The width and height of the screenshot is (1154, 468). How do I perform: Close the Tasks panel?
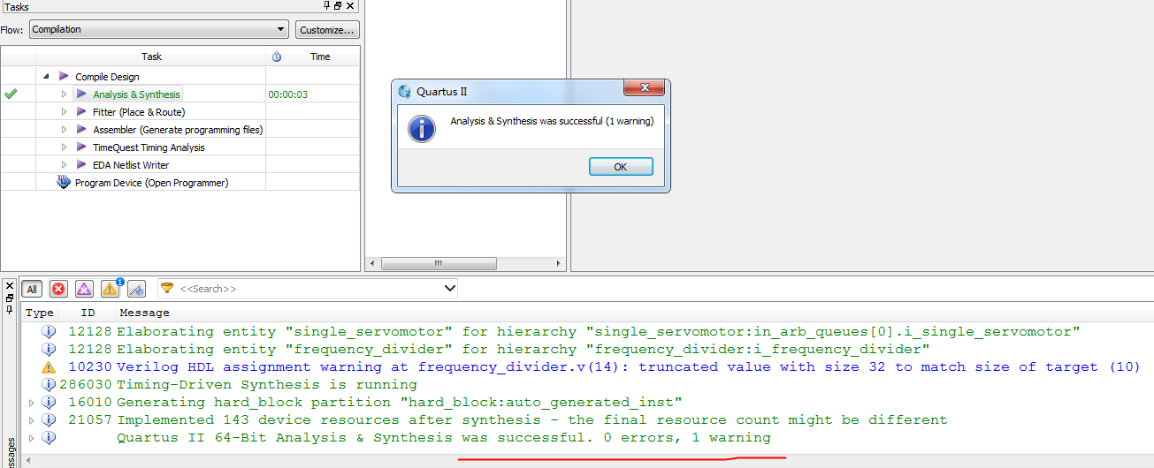[x=350, y=5]
